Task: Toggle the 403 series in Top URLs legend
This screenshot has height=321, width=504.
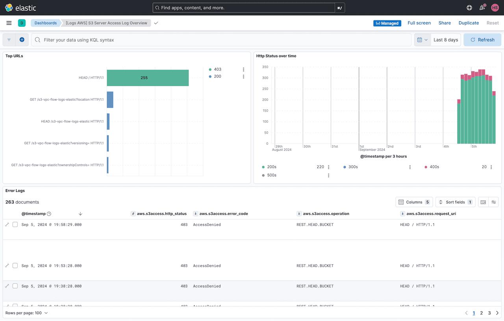Action: 216,69
